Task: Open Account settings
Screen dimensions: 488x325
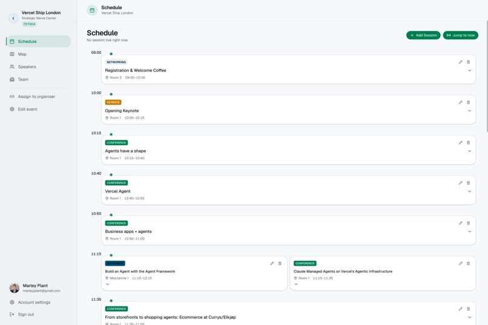Action: click(38, 302)
